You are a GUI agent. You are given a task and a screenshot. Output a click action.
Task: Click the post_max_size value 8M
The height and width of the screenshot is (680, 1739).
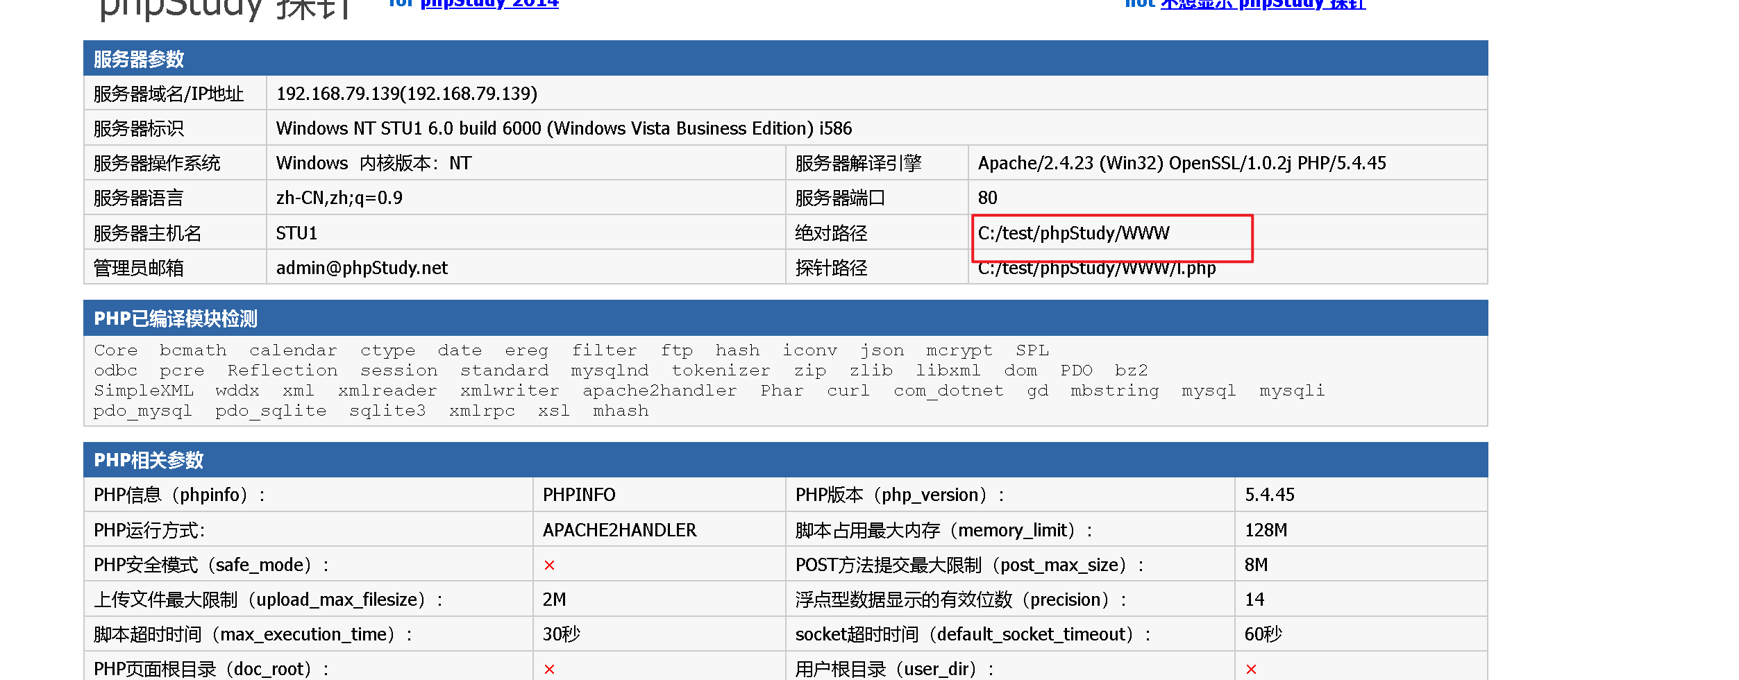1256,565
